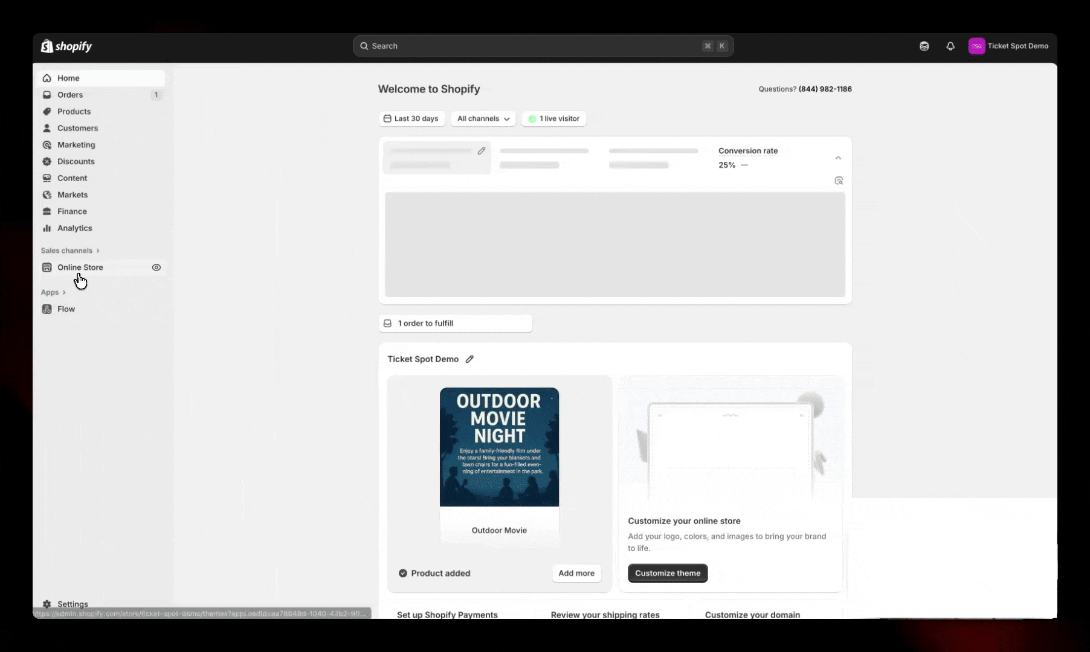Open notifications bell in the top bar
The width and height of the screenshot is (1090, 652).
[950, 46]
